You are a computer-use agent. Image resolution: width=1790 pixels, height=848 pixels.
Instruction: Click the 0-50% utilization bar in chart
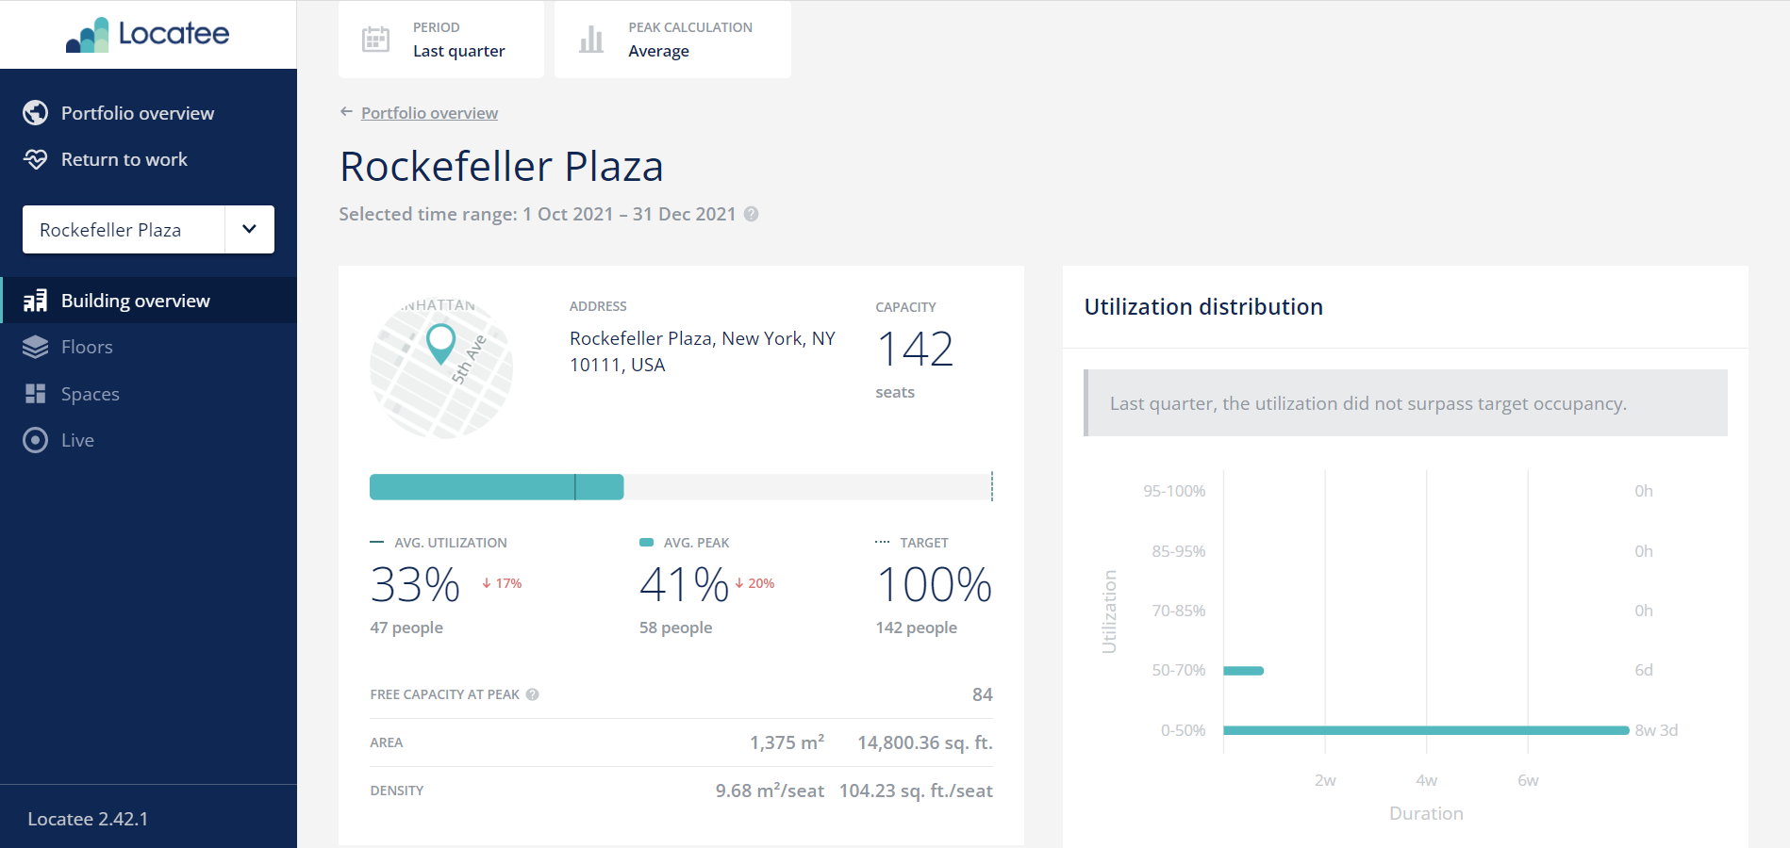coord(1426,730)
